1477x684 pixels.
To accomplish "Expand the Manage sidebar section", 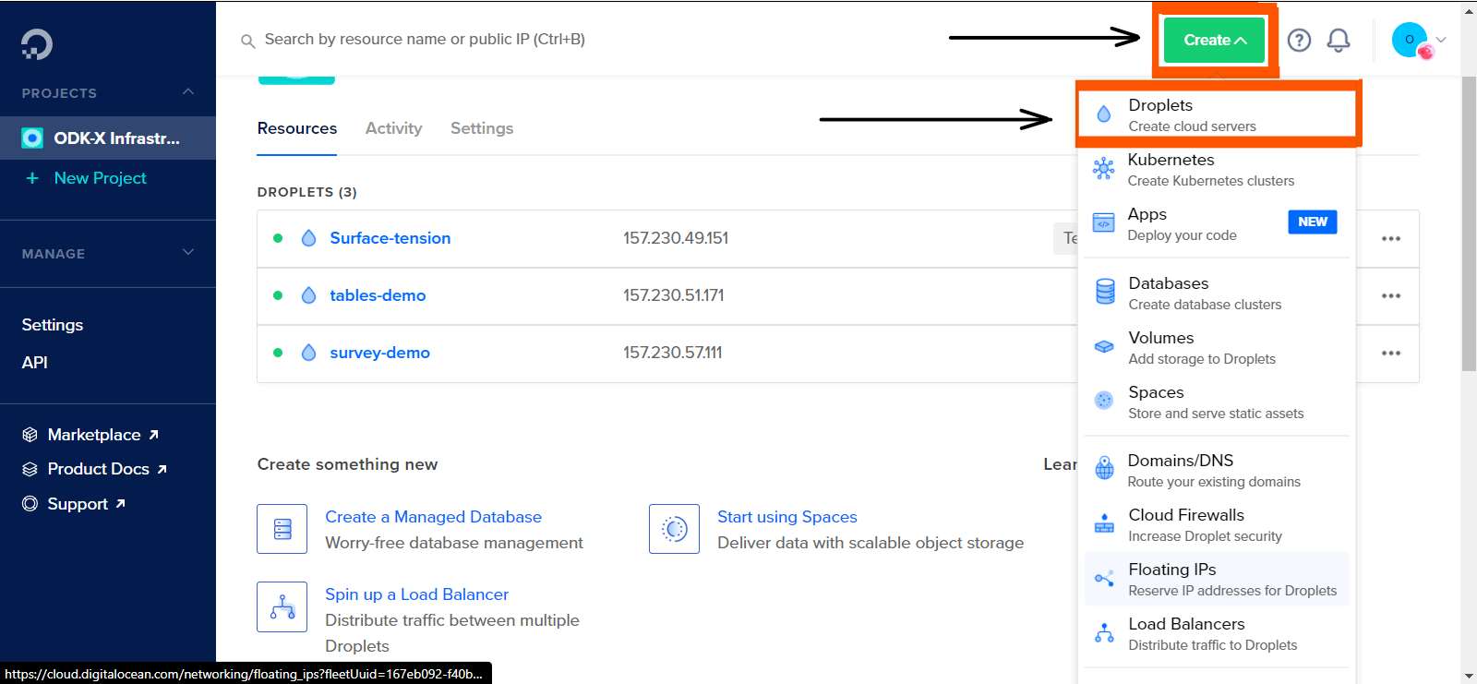I will point(188,252).
